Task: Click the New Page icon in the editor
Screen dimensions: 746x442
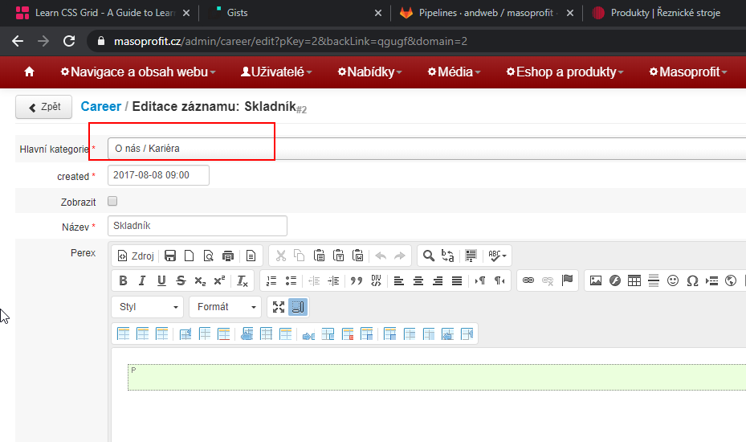Action: 190,256
